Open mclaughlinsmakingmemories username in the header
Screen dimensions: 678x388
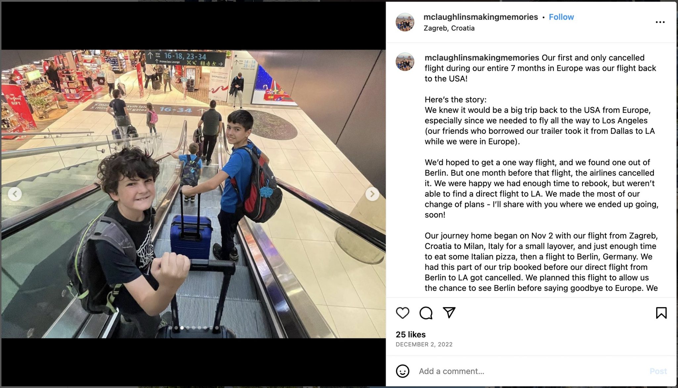(x=481, y=17)
